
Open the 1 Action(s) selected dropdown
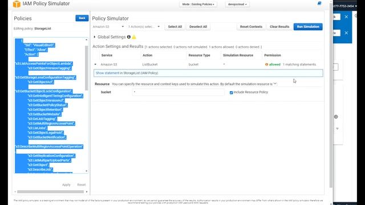pyautogui.click(x=144, y=27)
